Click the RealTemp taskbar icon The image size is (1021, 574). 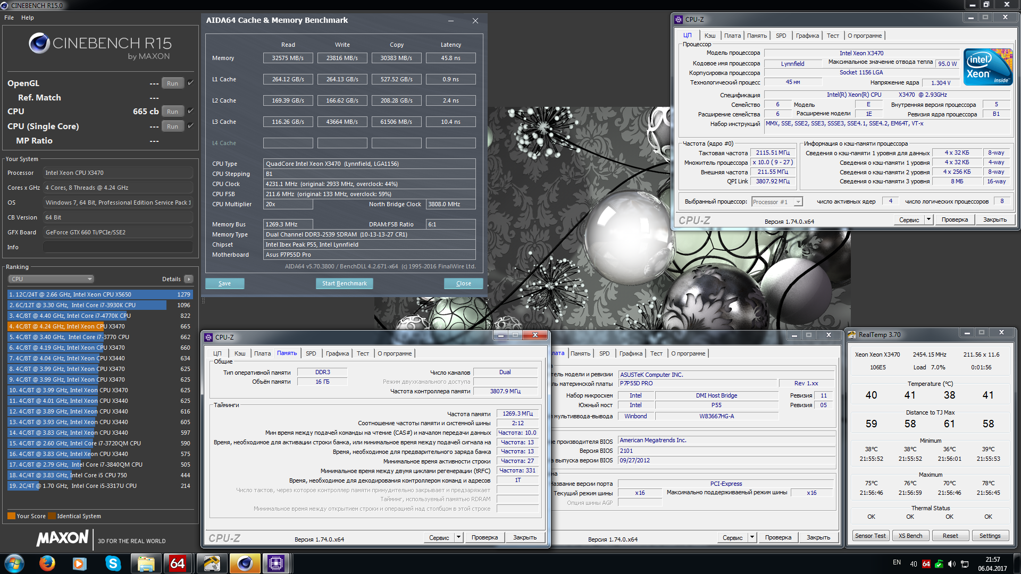pyautogui.click(x=211, y=563)
